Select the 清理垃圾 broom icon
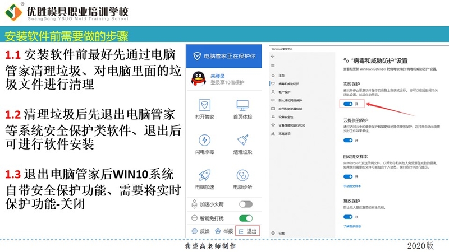Screen dimensions: 449x252 click(x=242, y=141)
